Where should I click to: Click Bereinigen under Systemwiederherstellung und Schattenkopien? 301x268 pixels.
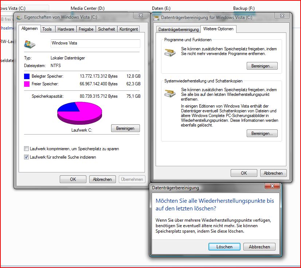(262, 133)
